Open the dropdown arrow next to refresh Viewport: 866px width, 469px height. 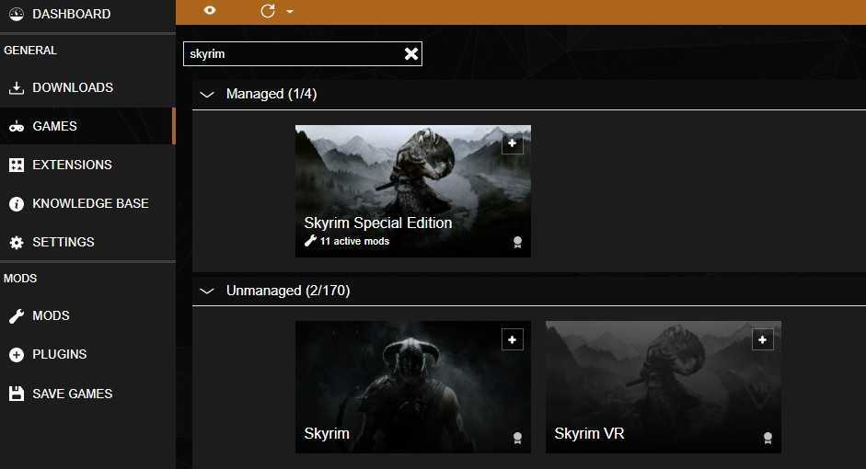coord(290,12)
